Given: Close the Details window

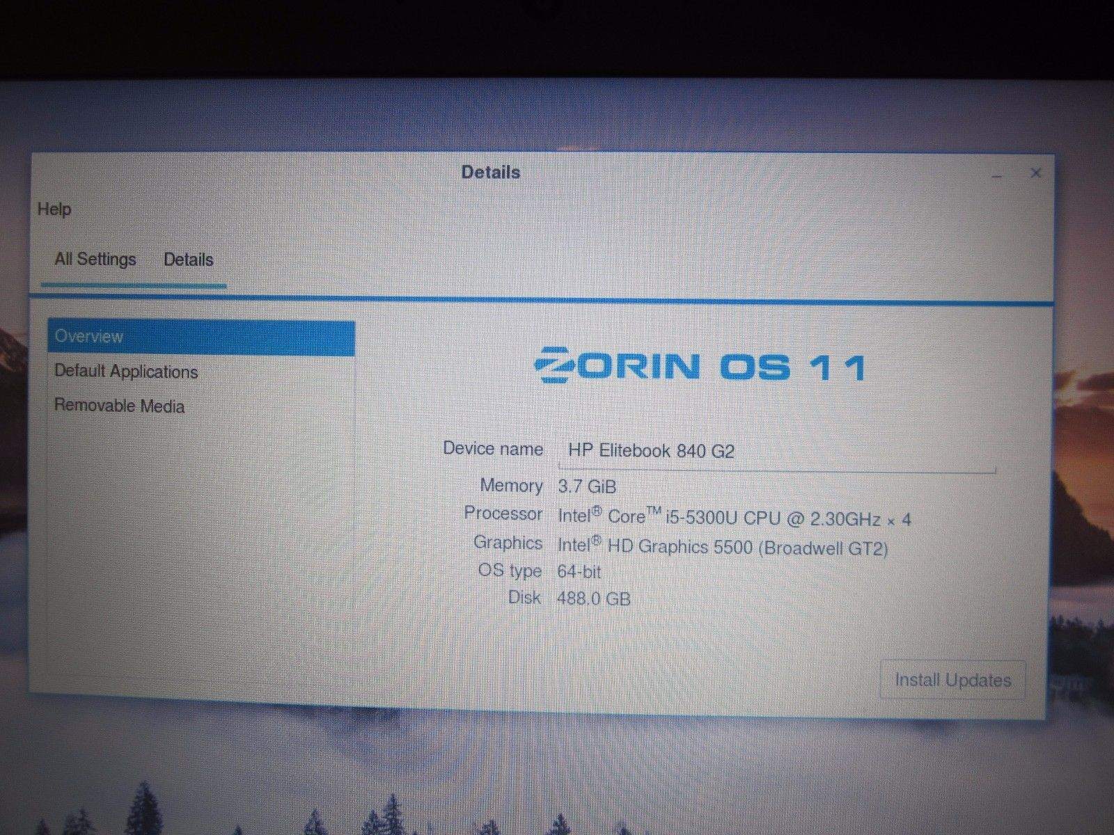Looking at the screenshot, I should 1035,173.
